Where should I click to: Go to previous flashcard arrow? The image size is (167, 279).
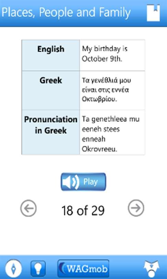coord(29,208)
